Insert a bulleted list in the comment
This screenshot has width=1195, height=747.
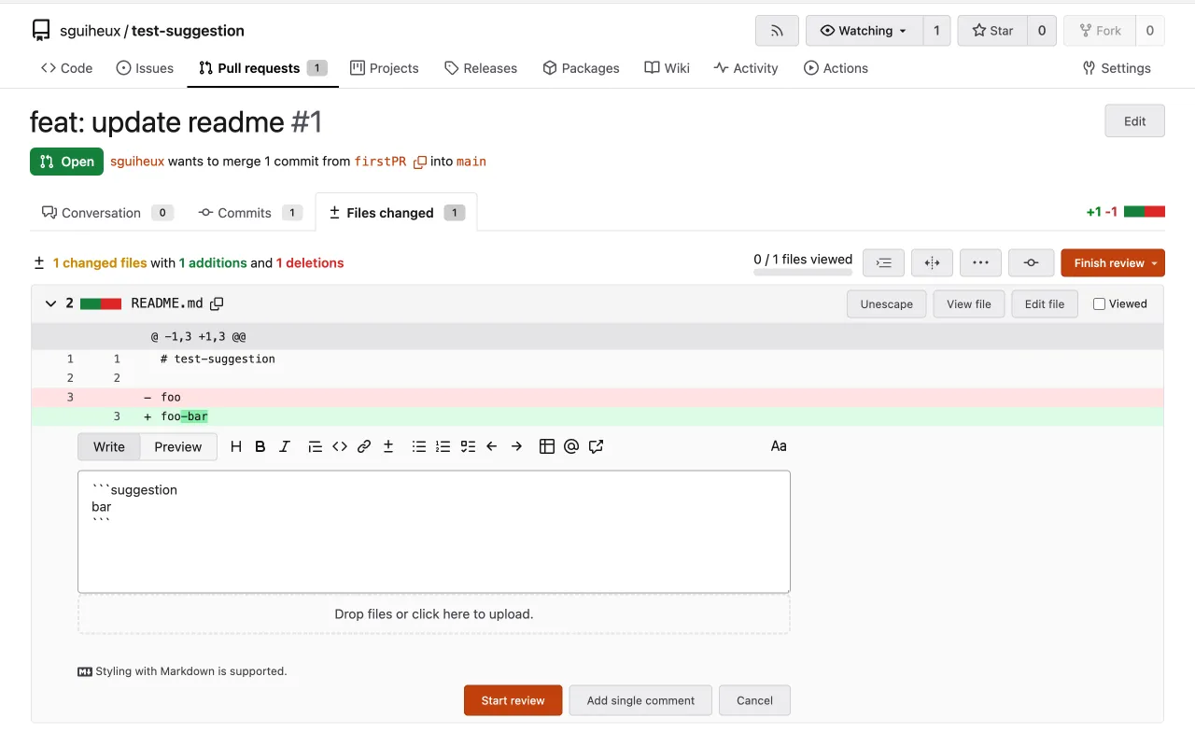coord(419,446)
